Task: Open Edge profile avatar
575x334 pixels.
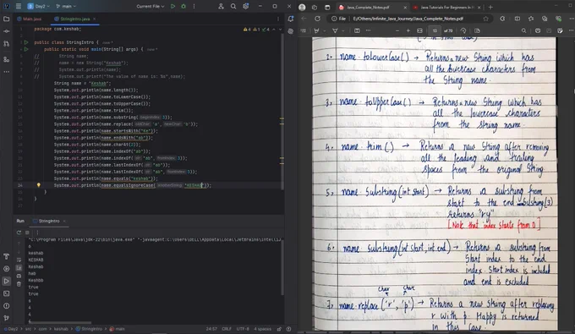Action: (x=302, y=7)
